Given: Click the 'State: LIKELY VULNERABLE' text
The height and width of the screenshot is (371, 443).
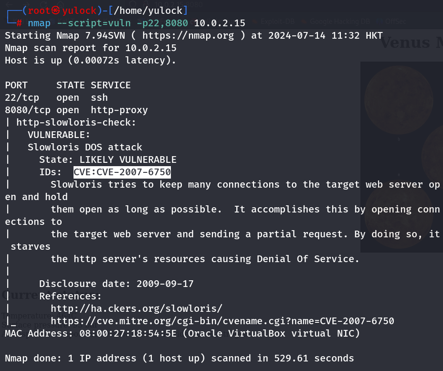Looking at the screenshot, I should click(108, 159).
